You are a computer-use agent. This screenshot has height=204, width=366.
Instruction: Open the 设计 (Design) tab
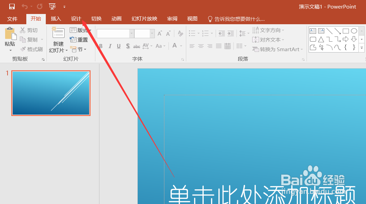pos(76,19)
